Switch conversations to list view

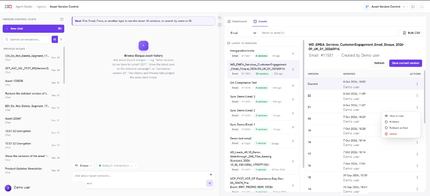61,39
